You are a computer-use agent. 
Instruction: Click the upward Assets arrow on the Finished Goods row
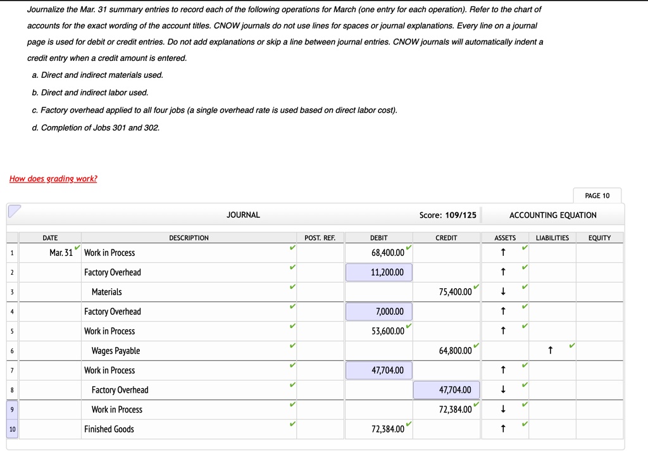click(504, 429)
